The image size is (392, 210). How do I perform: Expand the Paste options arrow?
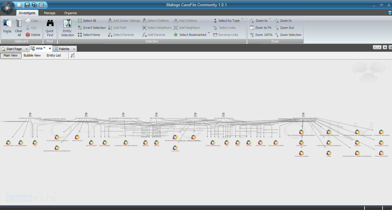tap(7, 34)
